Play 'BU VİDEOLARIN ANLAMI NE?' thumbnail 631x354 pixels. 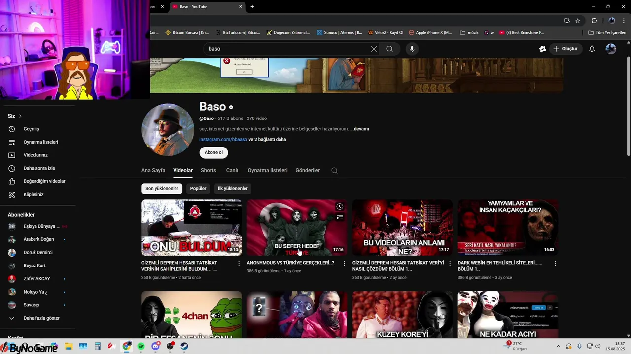pyautogui.click(x=402, y=227)
